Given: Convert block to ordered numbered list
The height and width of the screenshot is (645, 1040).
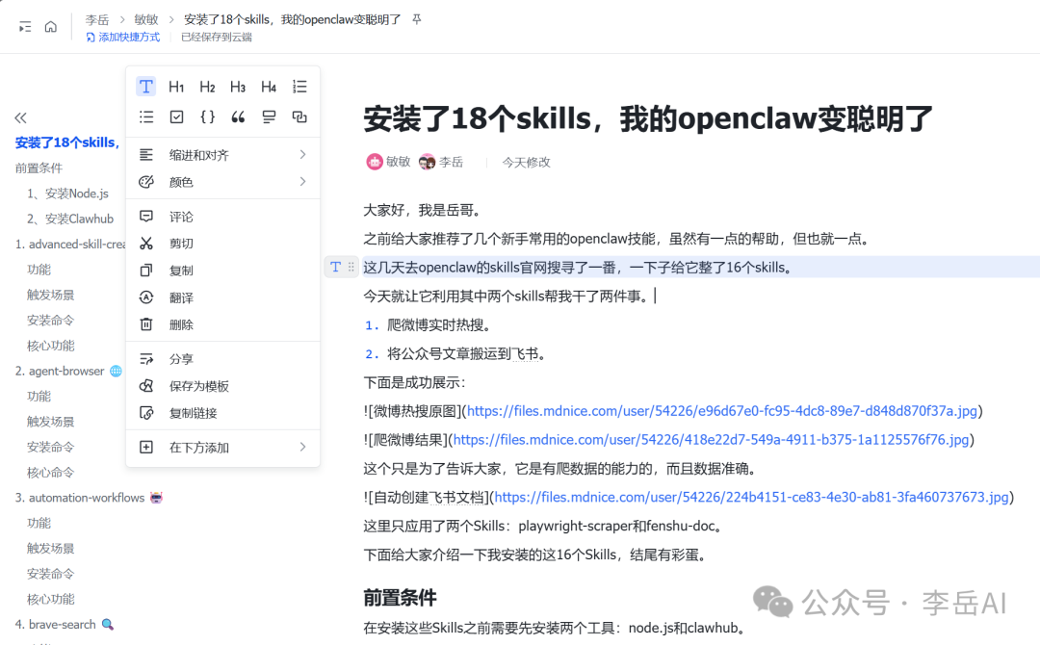Looking at the screenshot, I should (x=299, y=87).
